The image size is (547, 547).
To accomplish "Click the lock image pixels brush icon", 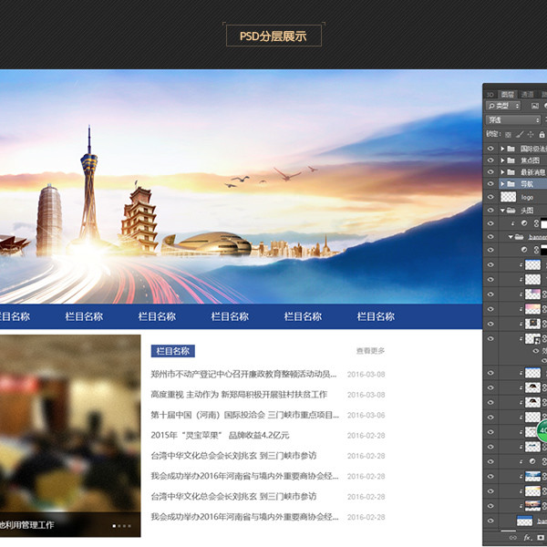I will (x=520, y=134).
